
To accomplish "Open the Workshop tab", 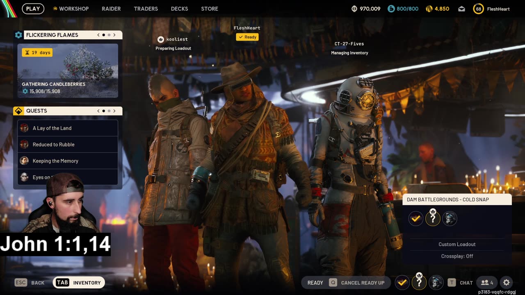I will [x=74, y=9].
